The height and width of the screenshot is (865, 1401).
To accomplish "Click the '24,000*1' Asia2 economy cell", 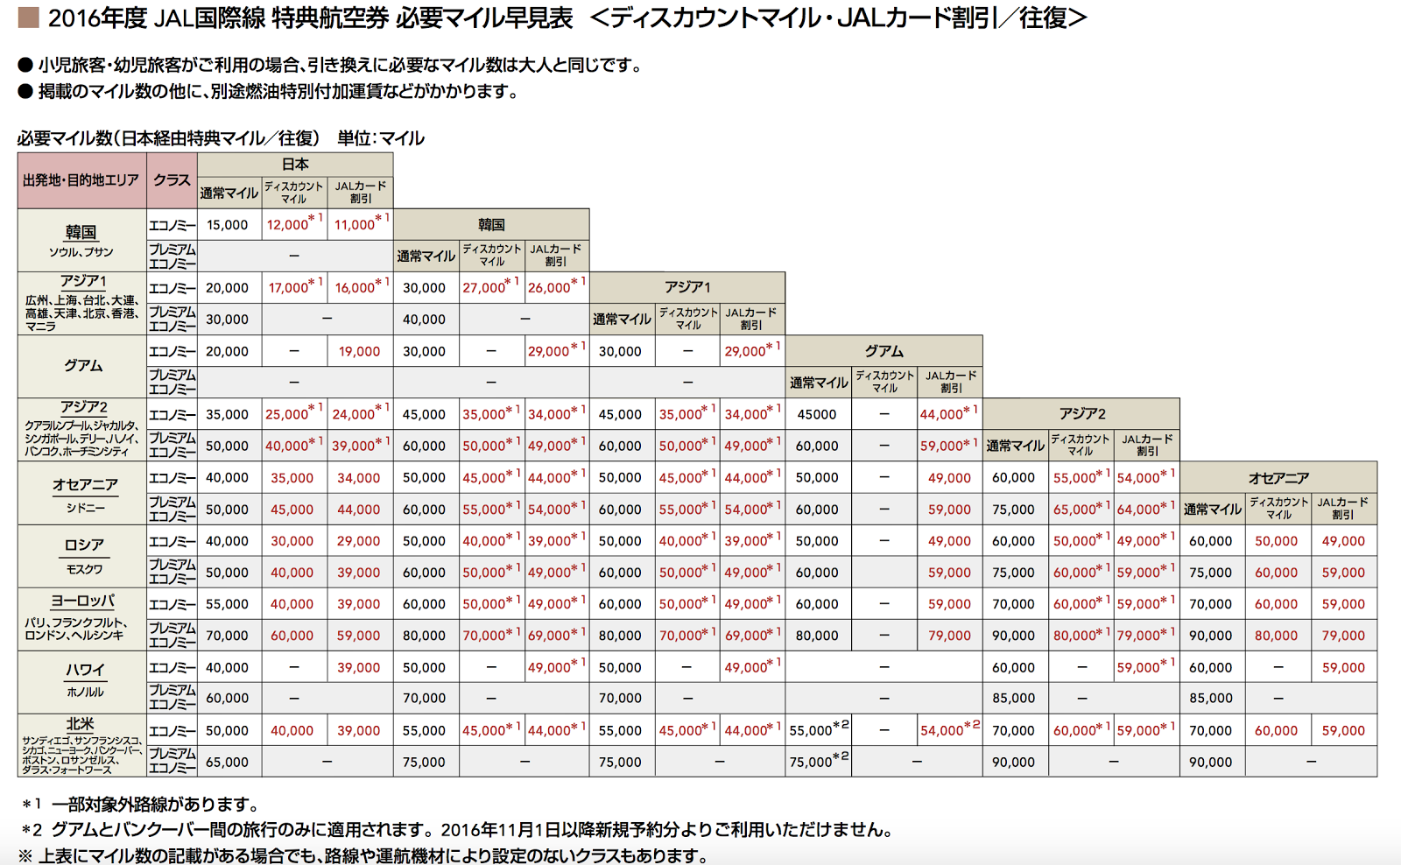I will [x=361, y=413].
